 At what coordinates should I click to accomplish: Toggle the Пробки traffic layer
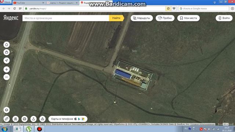(x=165, y=18)
